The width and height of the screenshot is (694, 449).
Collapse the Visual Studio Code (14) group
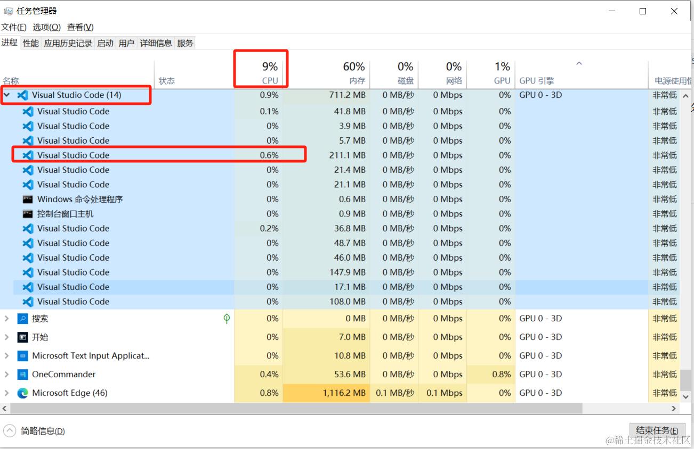[x=7, y=95]
